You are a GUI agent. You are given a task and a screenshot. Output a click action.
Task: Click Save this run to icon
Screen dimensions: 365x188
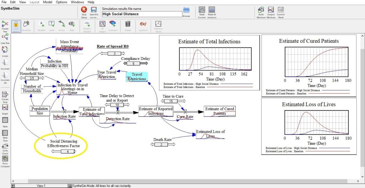[94, 10]
